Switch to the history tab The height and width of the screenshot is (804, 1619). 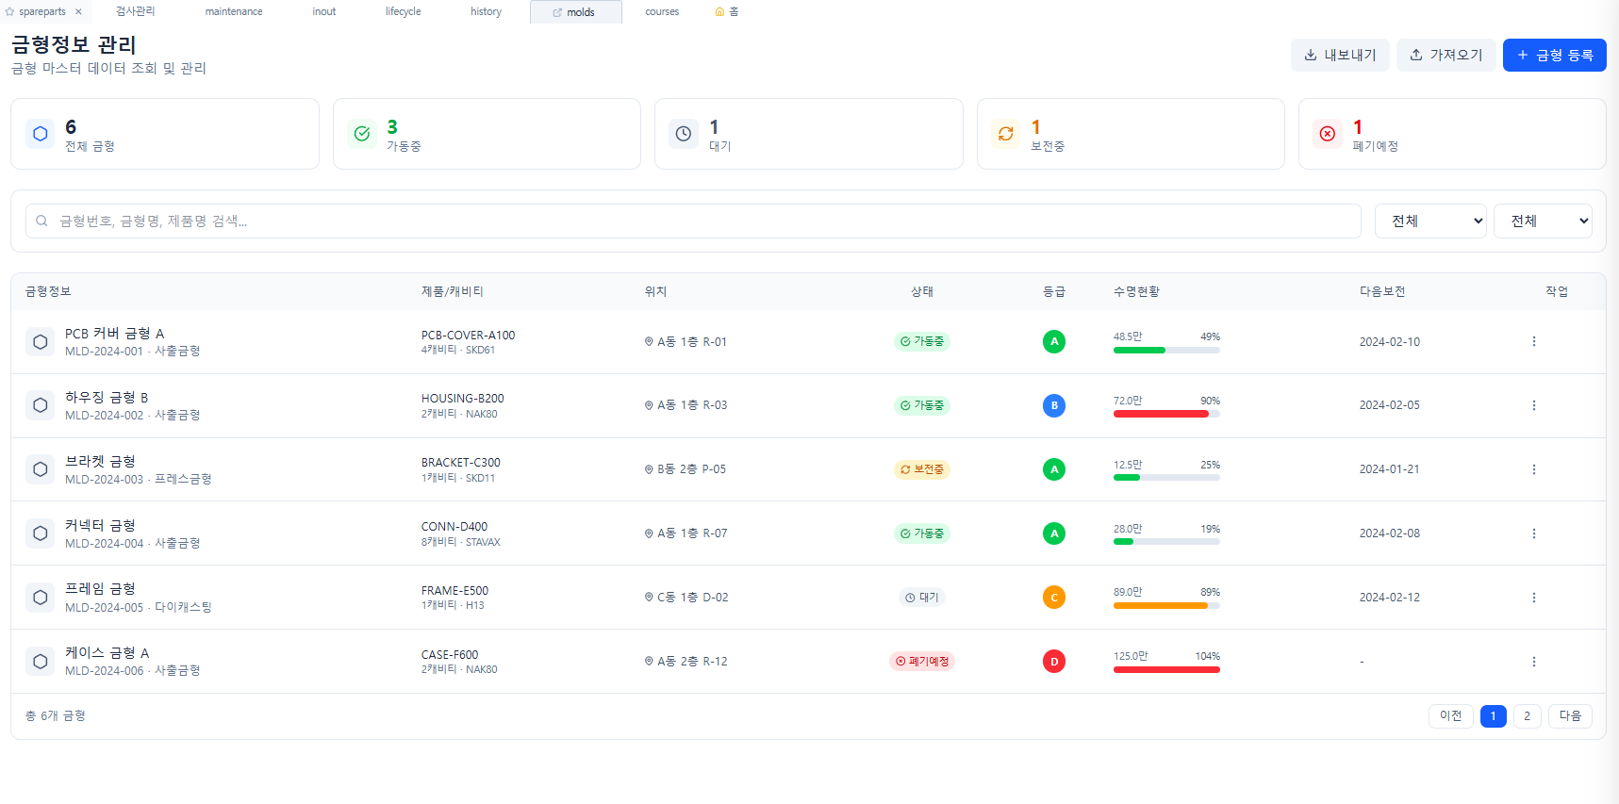487,11
